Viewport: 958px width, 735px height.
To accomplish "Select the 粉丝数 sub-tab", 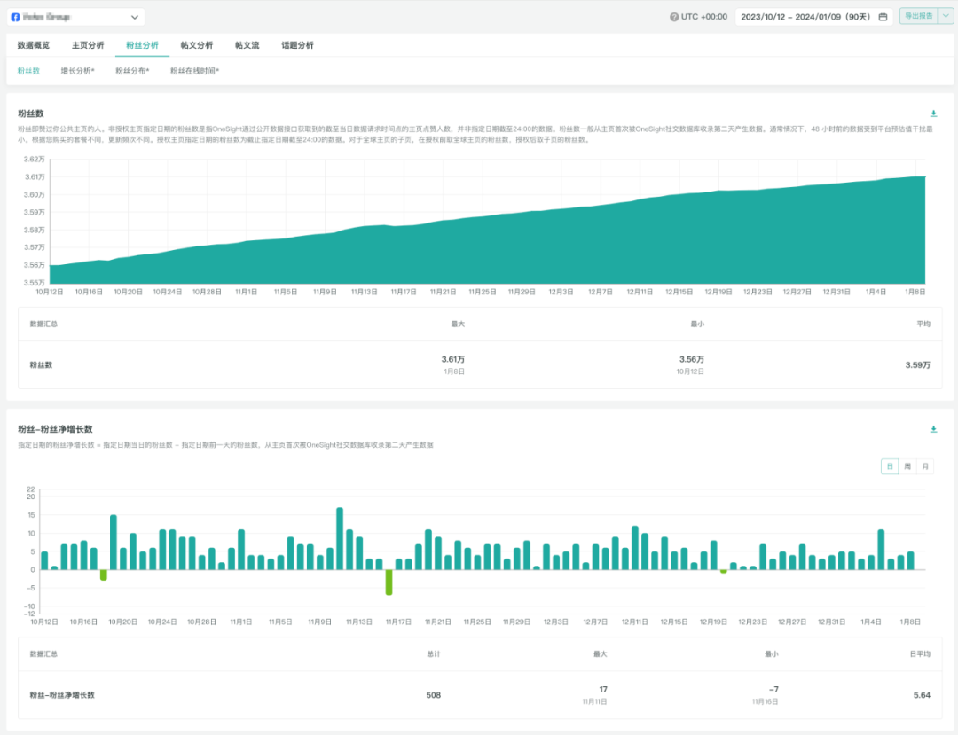I will [28, 71].
